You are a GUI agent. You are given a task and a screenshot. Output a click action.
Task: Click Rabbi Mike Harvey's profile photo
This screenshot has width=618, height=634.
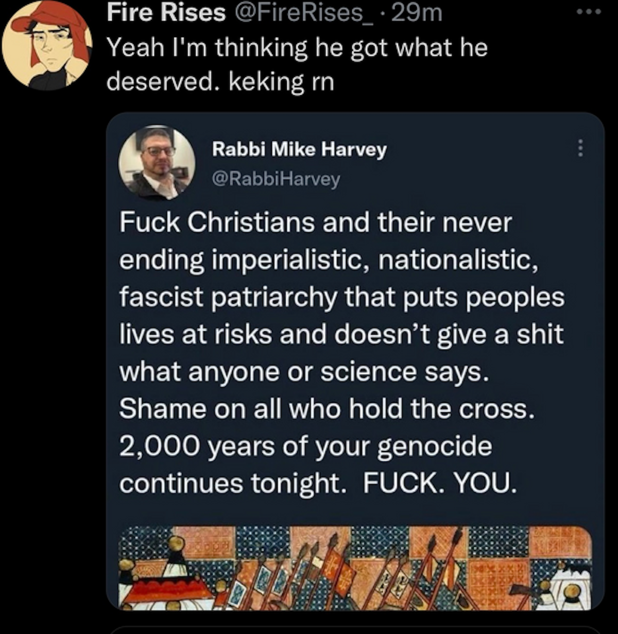[x=157, y=162]
